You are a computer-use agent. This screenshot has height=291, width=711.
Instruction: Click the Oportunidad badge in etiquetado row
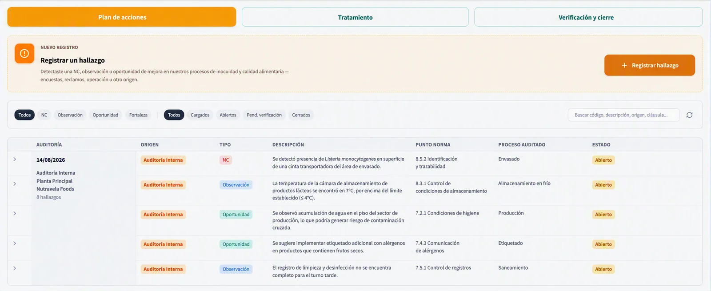(x=236, y=244)
